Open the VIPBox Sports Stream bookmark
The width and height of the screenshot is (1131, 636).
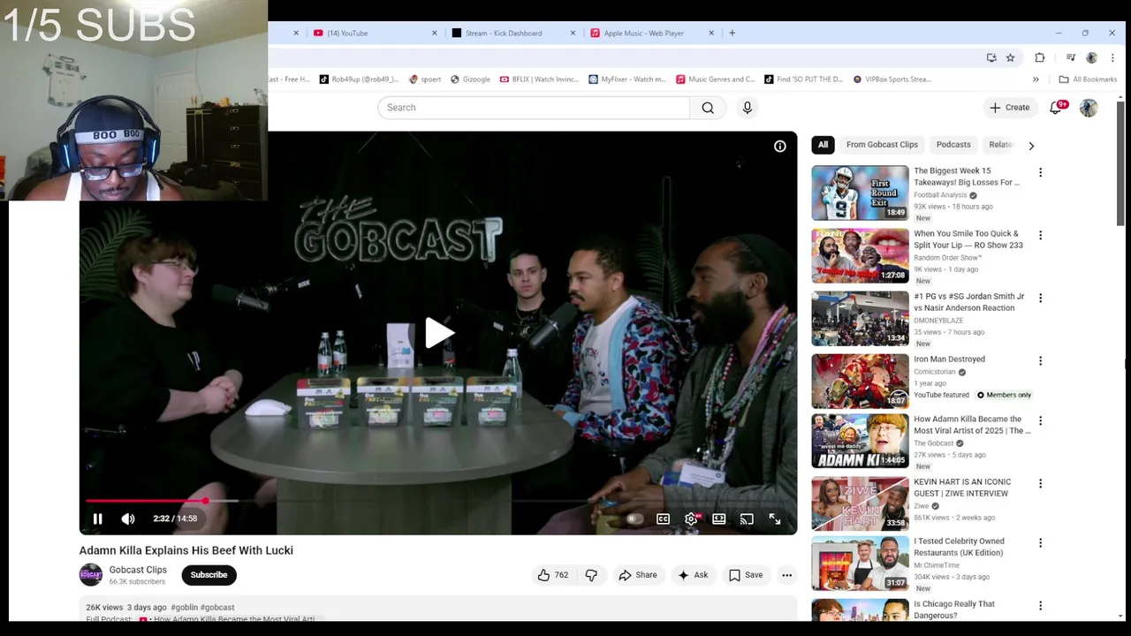coord(892,79)
